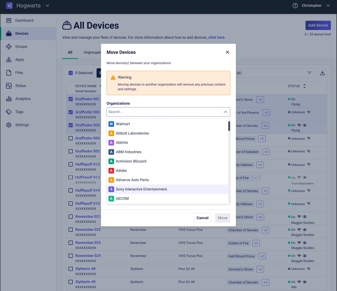Click the Apps sidebar icon
Image resolution: width=337 pixels, height=291 pixels.
9,60
